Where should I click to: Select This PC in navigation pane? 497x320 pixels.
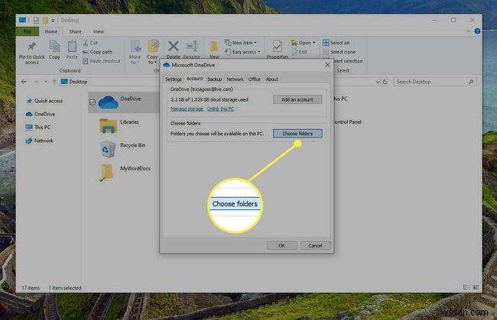click(x=38, y=128)
